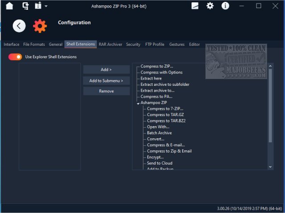Switch to the Interface tab
Image resolution: width=285 pixels, height=213 pixels.
pyautogui.click(x=12, y=44)
